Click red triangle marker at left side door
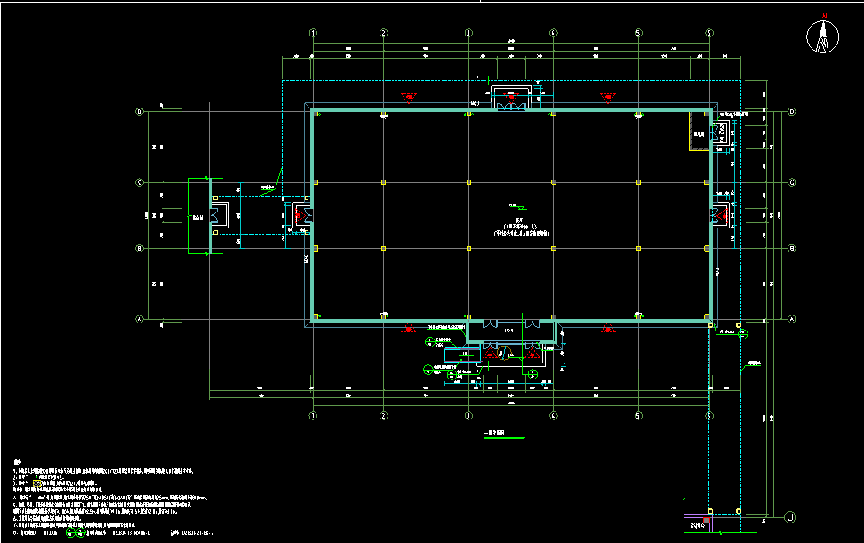The image size is (864, 543). pos(300,215)
